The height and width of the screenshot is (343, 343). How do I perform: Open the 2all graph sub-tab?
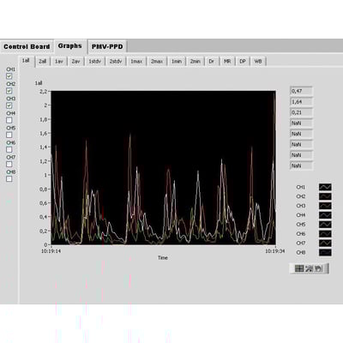pos(43,62)
